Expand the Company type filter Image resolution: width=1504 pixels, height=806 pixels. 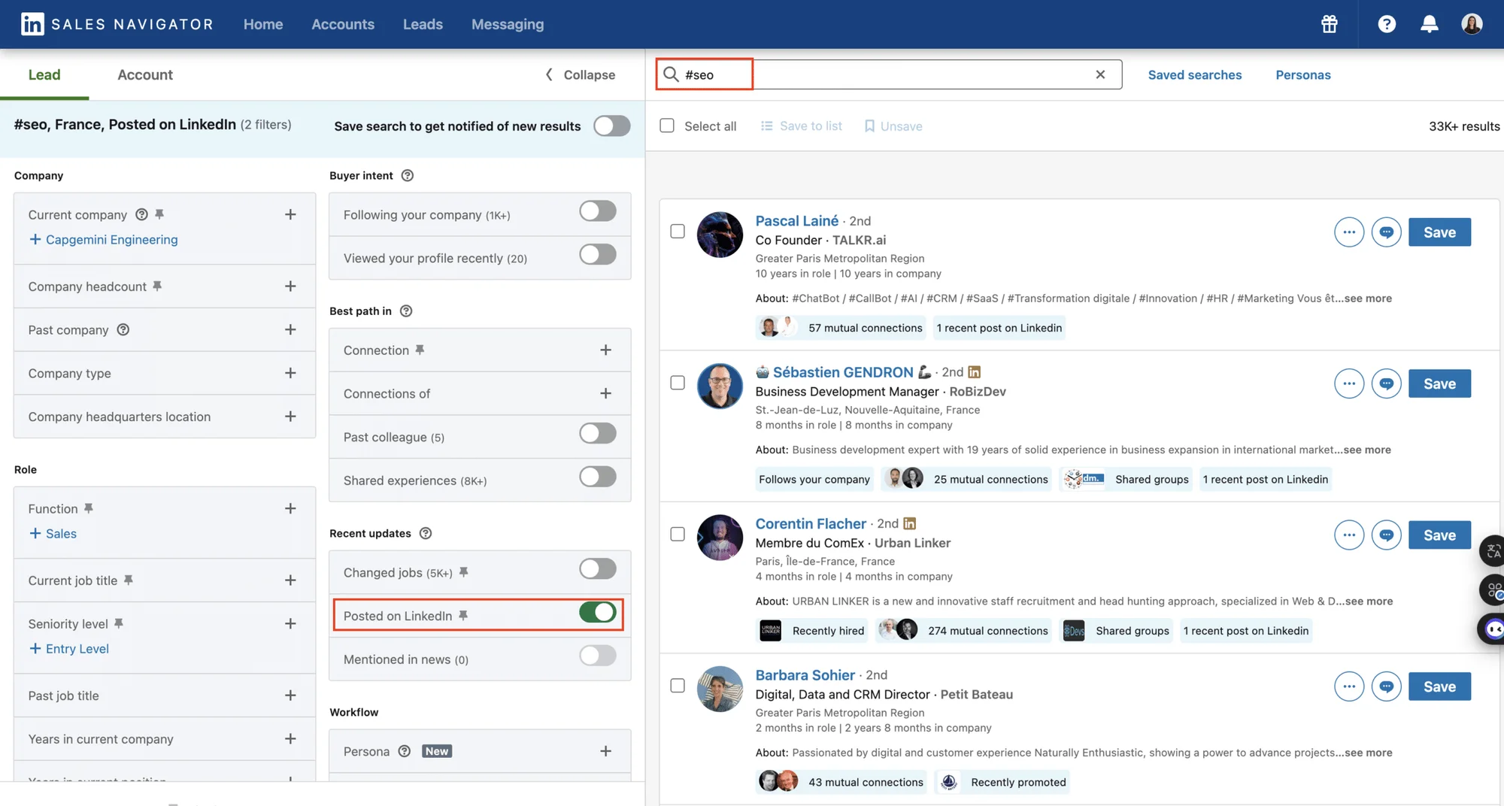pos(290,373)
